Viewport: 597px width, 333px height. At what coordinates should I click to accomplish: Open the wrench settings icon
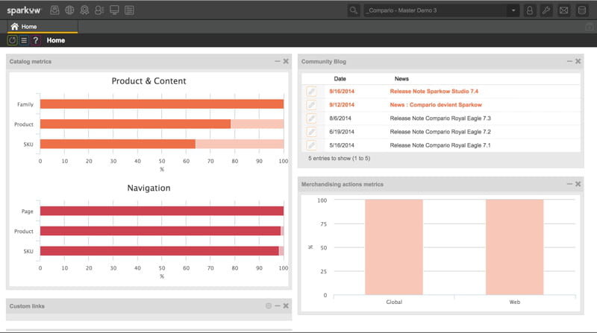pos(546,10)
